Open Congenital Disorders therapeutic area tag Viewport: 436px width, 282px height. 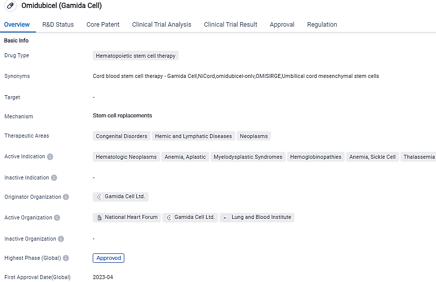(121, 136)
